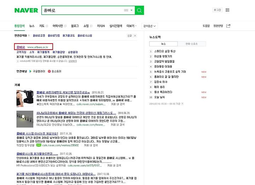Click the 신고 button in related searches

[130, 36]
